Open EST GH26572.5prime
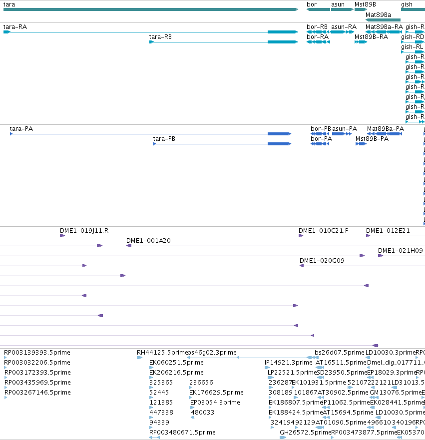The width and height of the screenshot is (425, 440). [283, 438]
